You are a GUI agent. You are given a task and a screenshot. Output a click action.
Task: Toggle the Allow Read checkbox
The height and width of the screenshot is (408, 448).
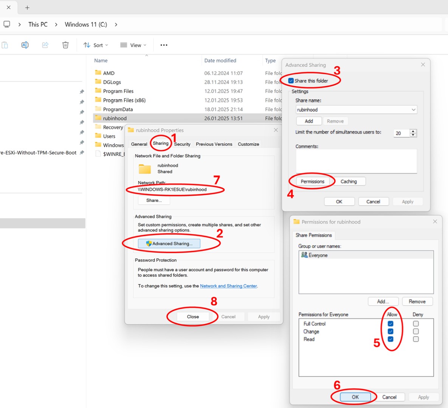[x=390, y=339]
